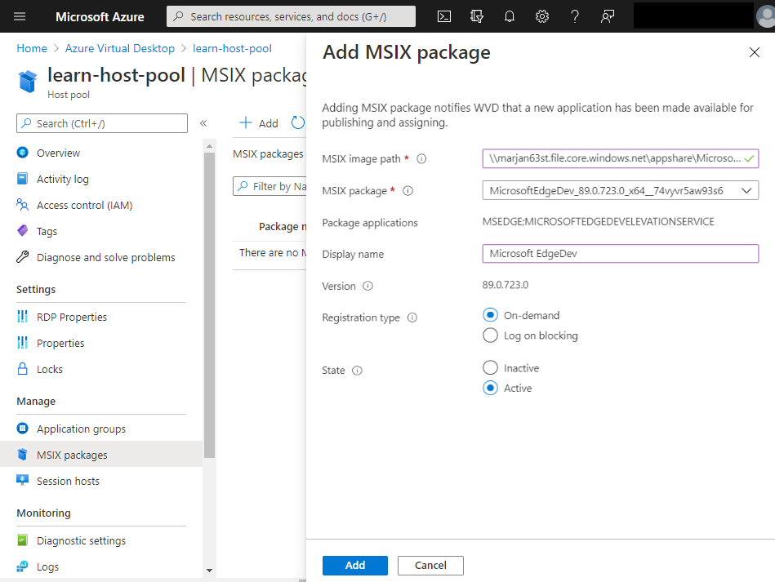The image size is (775, 582).
Task: Open the Feedback icon in the top bar
Action: coord(607,16)
